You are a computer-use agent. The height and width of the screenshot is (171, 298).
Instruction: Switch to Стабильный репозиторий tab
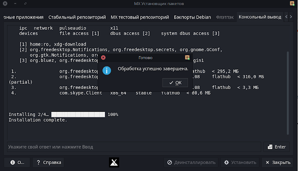tap(77, 17)
